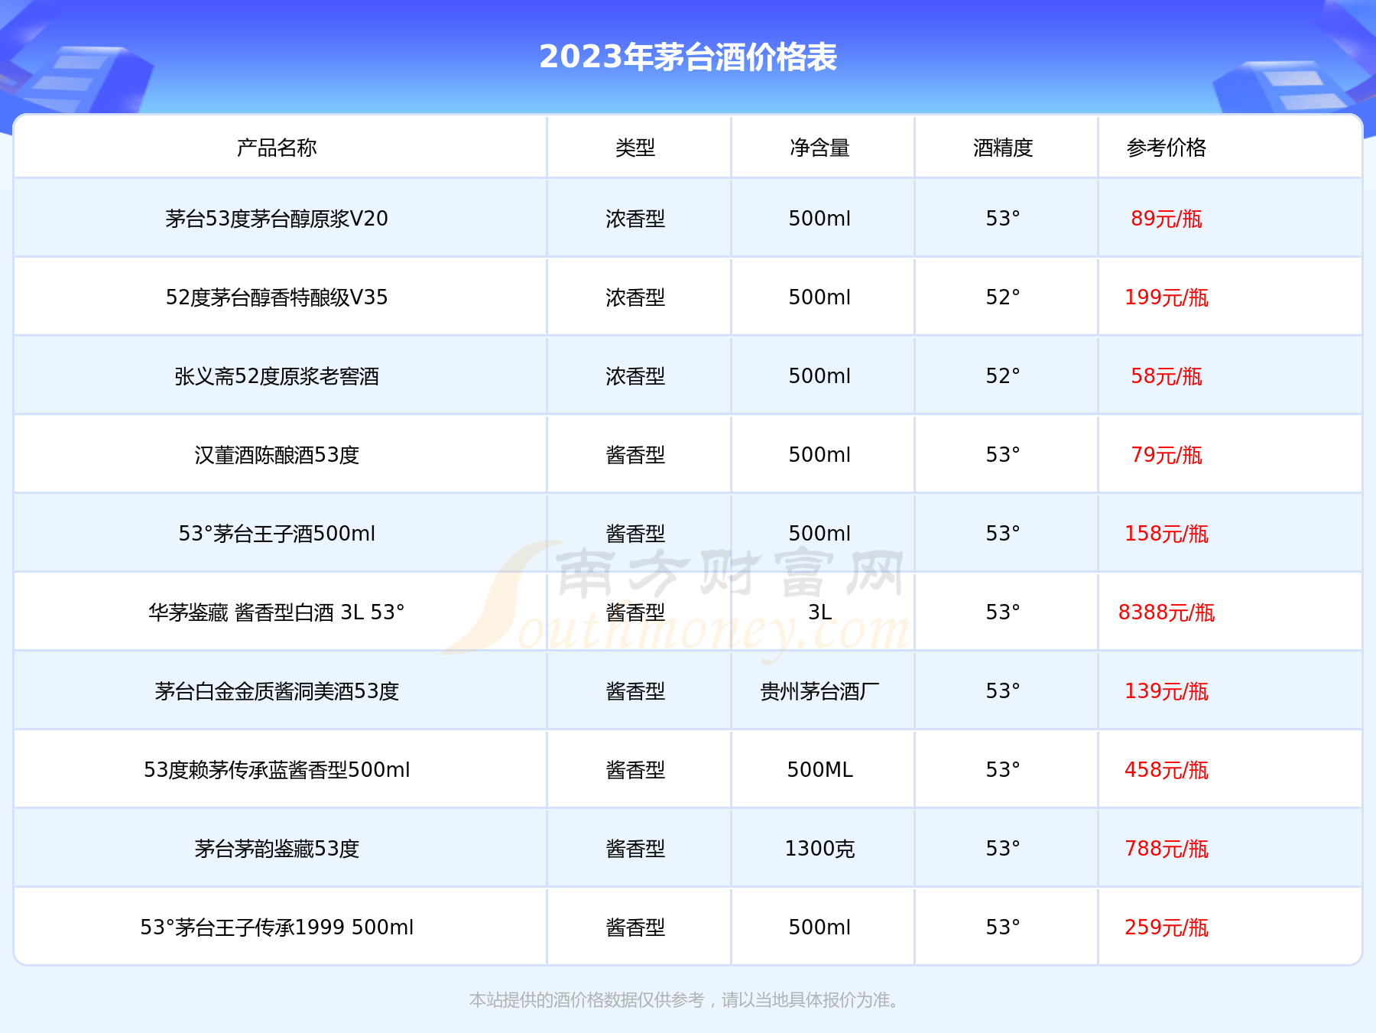Viewport: 1376px width, 1033px height.
Task: Click 500ml in the 汉董酒陈酿酒 row
Action: click(x=819, y=455)
